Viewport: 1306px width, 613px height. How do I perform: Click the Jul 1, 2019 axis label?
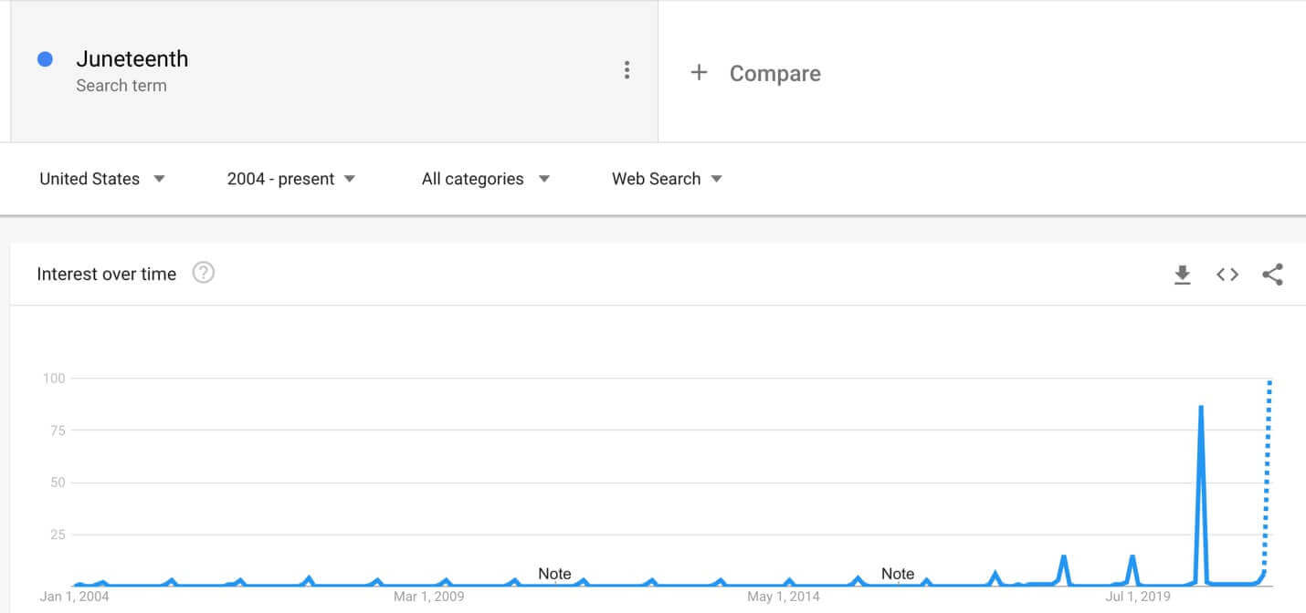click(x=1138, y=597)
